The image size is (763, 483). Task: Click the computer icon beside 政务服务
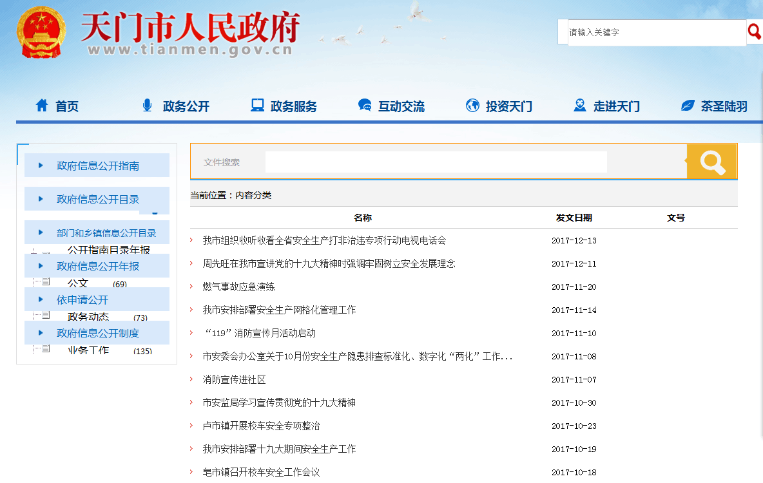click(x=257, y=106)
